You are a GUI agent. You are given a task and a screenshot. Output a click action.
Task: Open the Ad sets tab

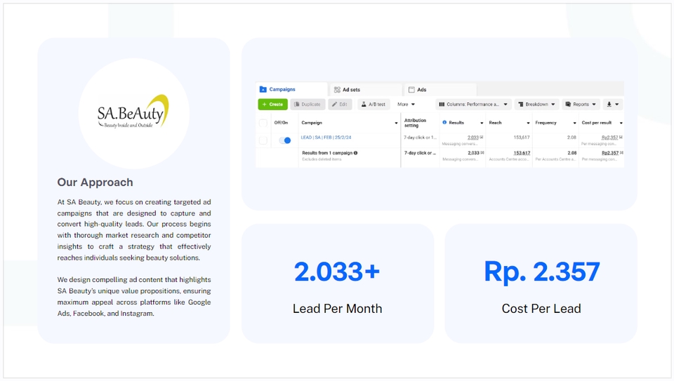366,90
